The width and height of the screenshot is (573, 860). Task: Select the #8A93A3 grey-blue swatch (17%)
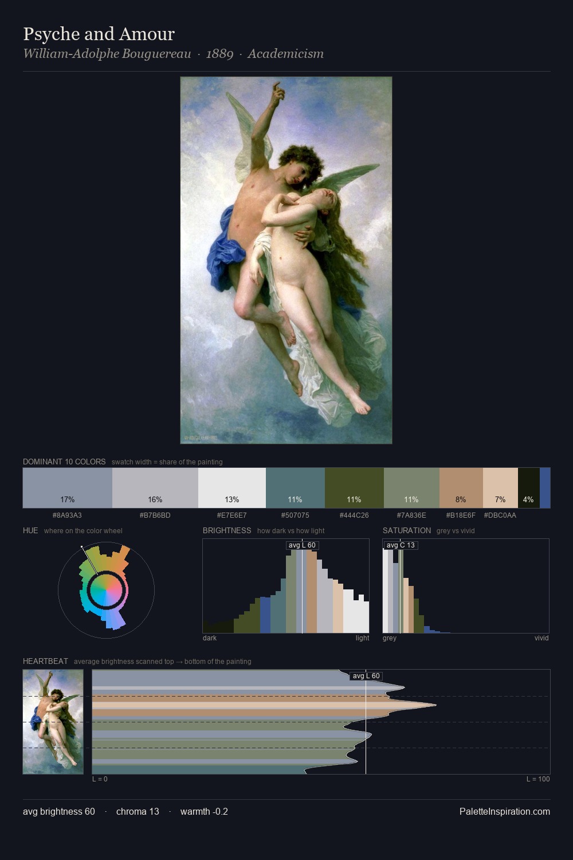tap(68, 488)
